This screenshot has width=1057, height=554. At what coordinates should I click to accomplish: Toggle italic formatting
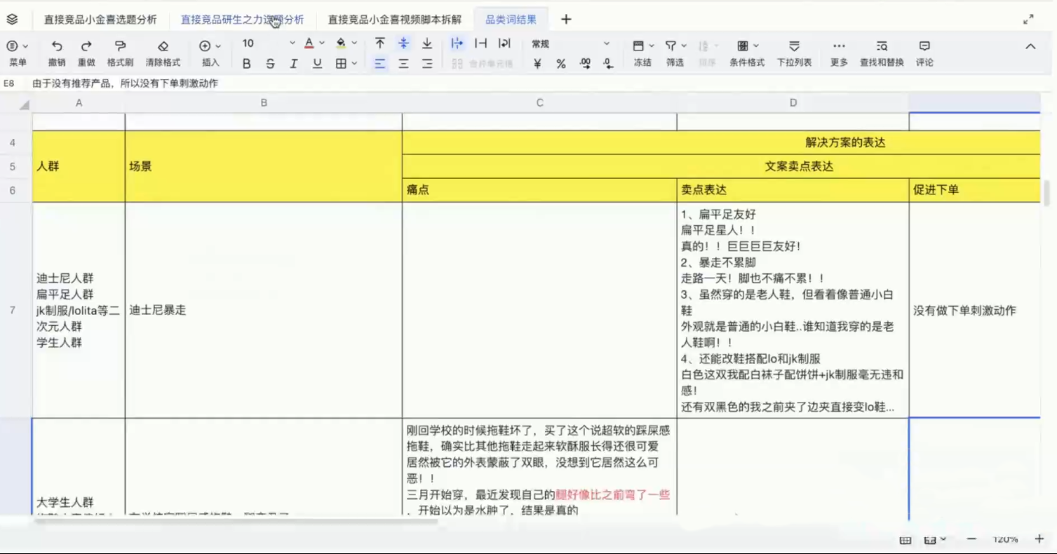293,64
